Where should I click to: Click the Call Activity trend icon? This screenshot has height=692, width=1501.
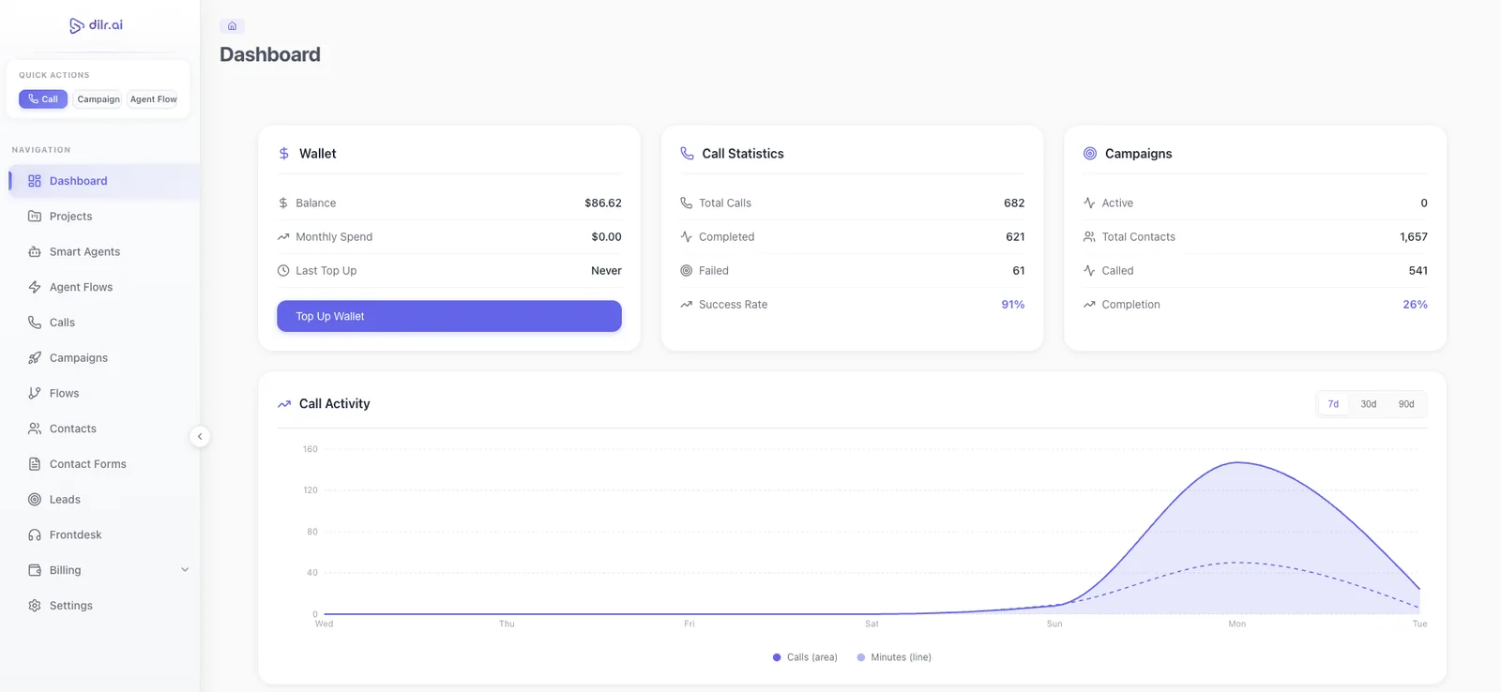pos(284,404)
